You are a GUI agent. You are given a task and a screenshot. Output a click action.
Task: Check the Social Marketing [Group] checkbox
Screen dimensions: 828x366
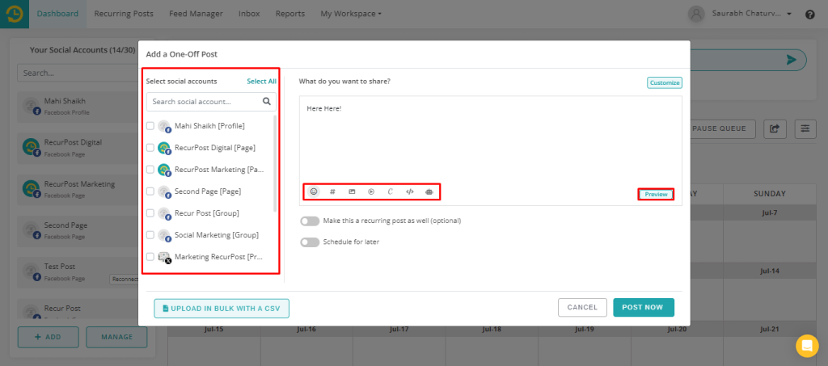click(x=150, y=234)
